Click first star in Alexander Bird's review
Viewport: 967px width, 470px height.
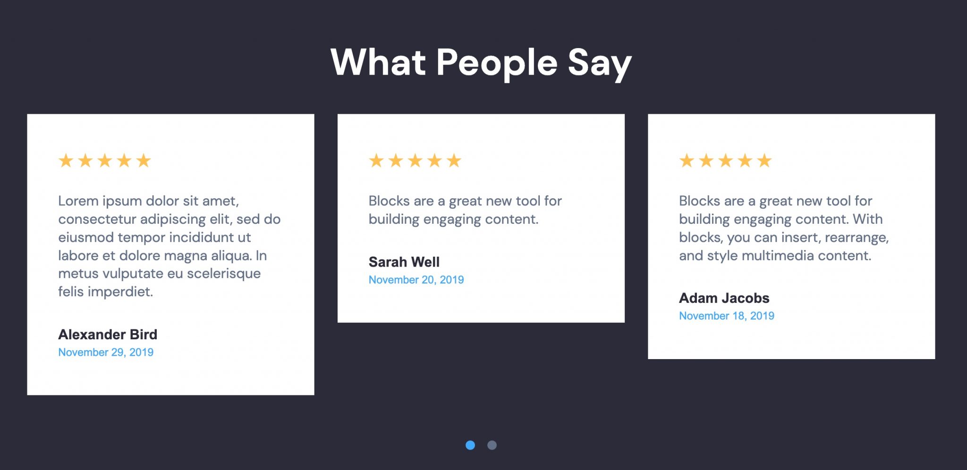(66, 161)
